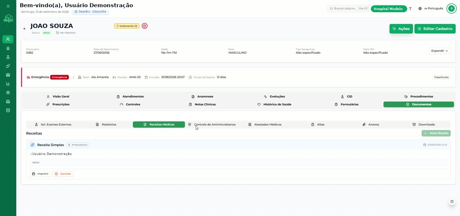Open the Histórico de Saúde tab

[x=274, y=104]
